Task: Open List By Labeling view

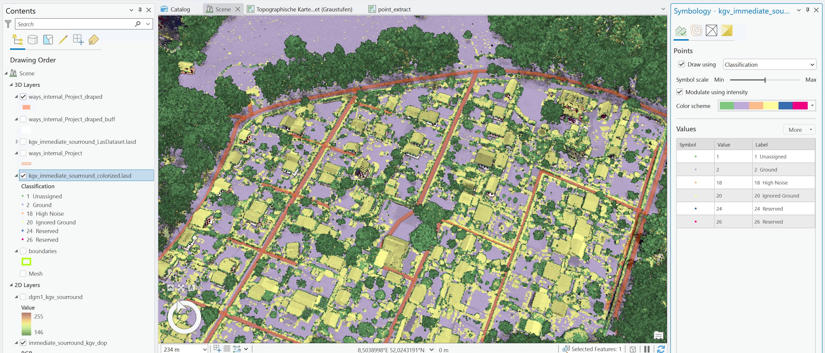Action: coord(93,40)
